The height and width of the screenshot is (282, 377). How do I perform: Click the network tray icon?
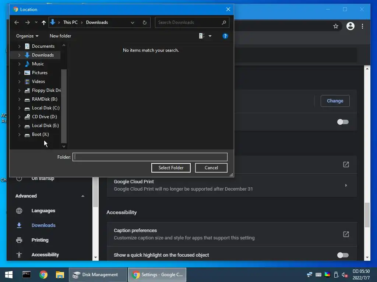[309, 275]
